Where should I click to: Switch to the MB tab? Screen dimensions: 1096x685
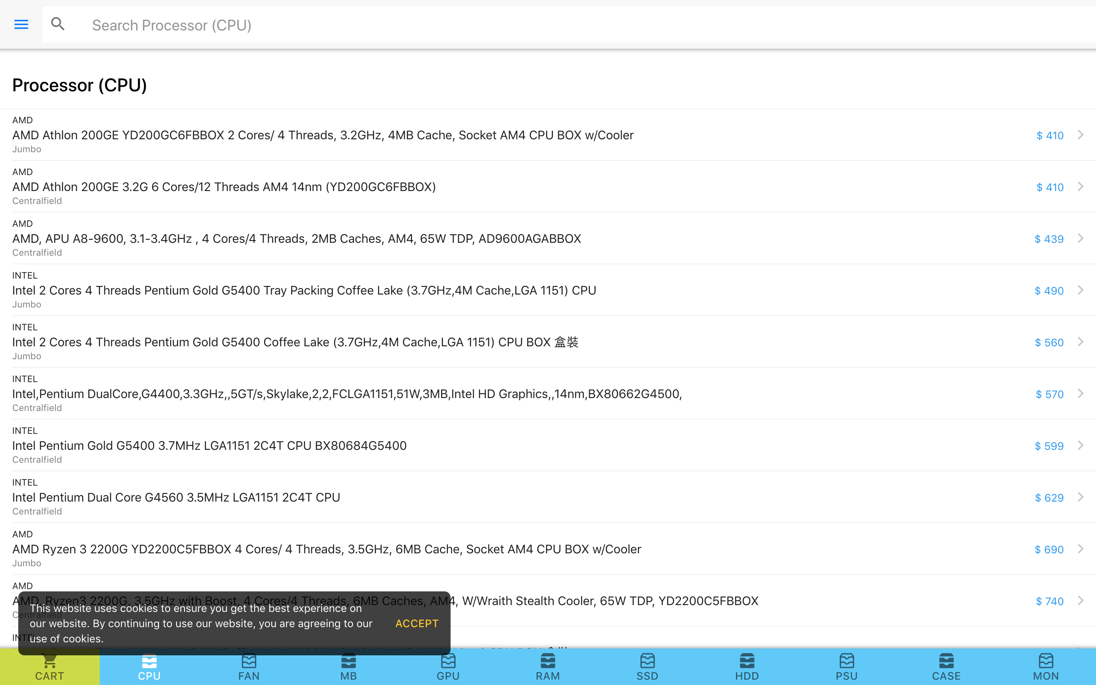[349, 667]
